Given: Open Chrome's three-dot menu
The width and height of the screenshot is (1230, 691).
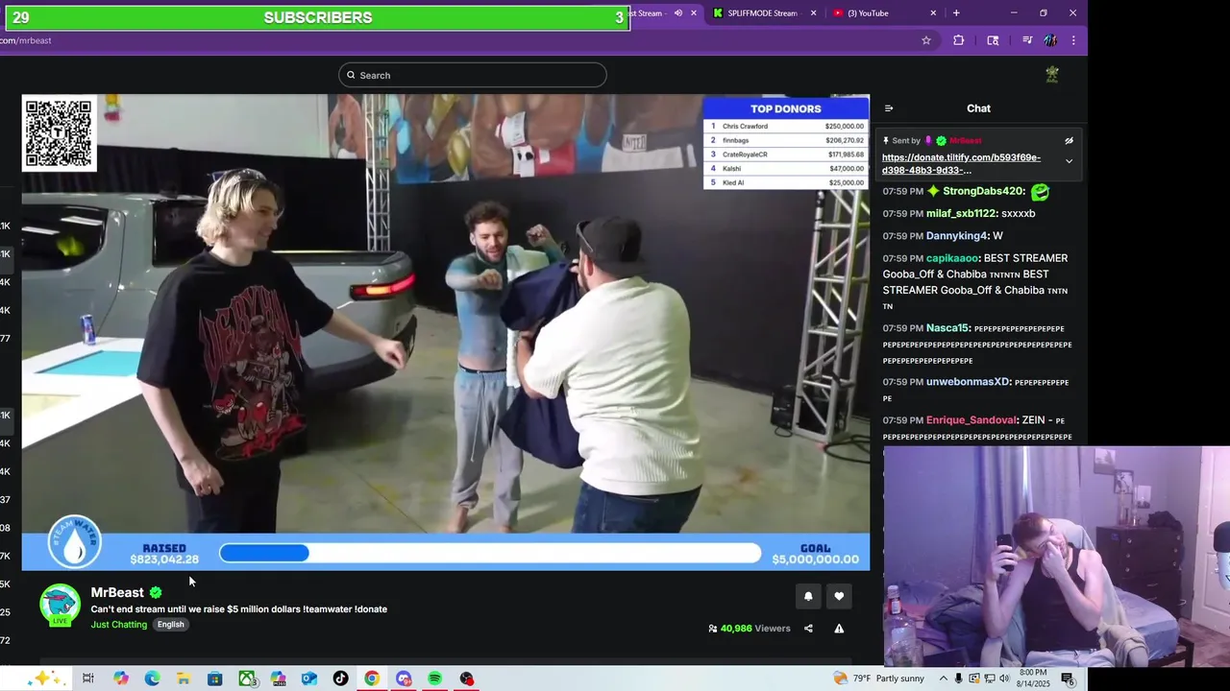Looking at the screenshot, I should coord(1073,40).
